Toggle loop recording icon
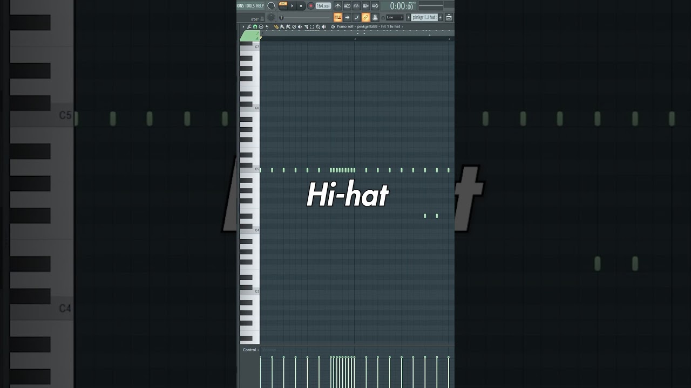This screenshot has width=691, height=388. pos(375,6)
